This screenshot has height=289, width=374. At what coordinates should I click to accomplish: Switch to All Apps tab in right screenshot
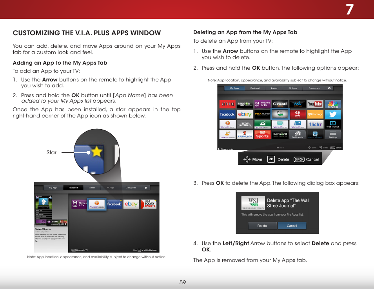[x=293, y=88]
